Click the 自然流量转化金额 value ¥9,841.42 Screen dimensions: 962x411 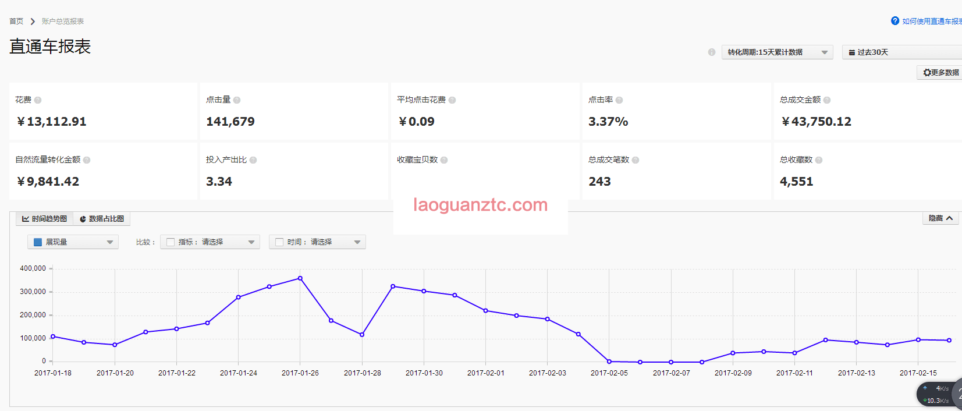click(48, 182)
